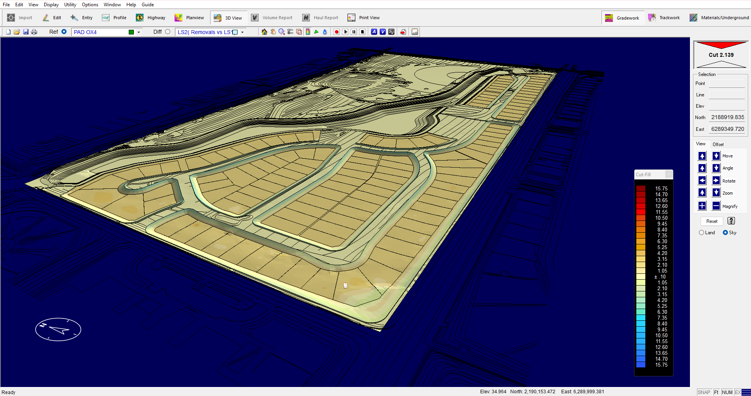Click the question mark help button
The height and width of the screenshot is (396, 751).
731,221
